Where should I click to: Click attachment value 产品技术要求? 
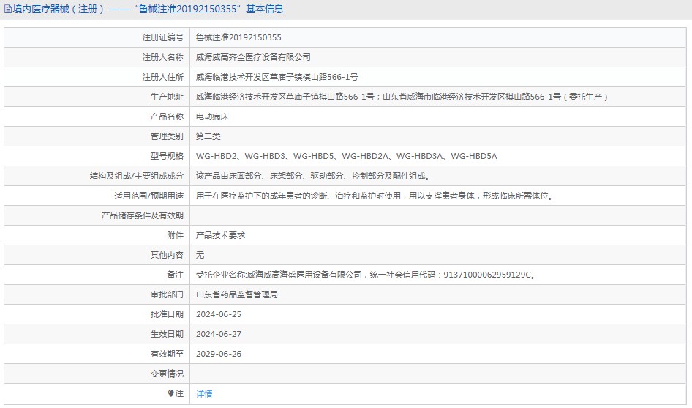(x=220, y=236)
